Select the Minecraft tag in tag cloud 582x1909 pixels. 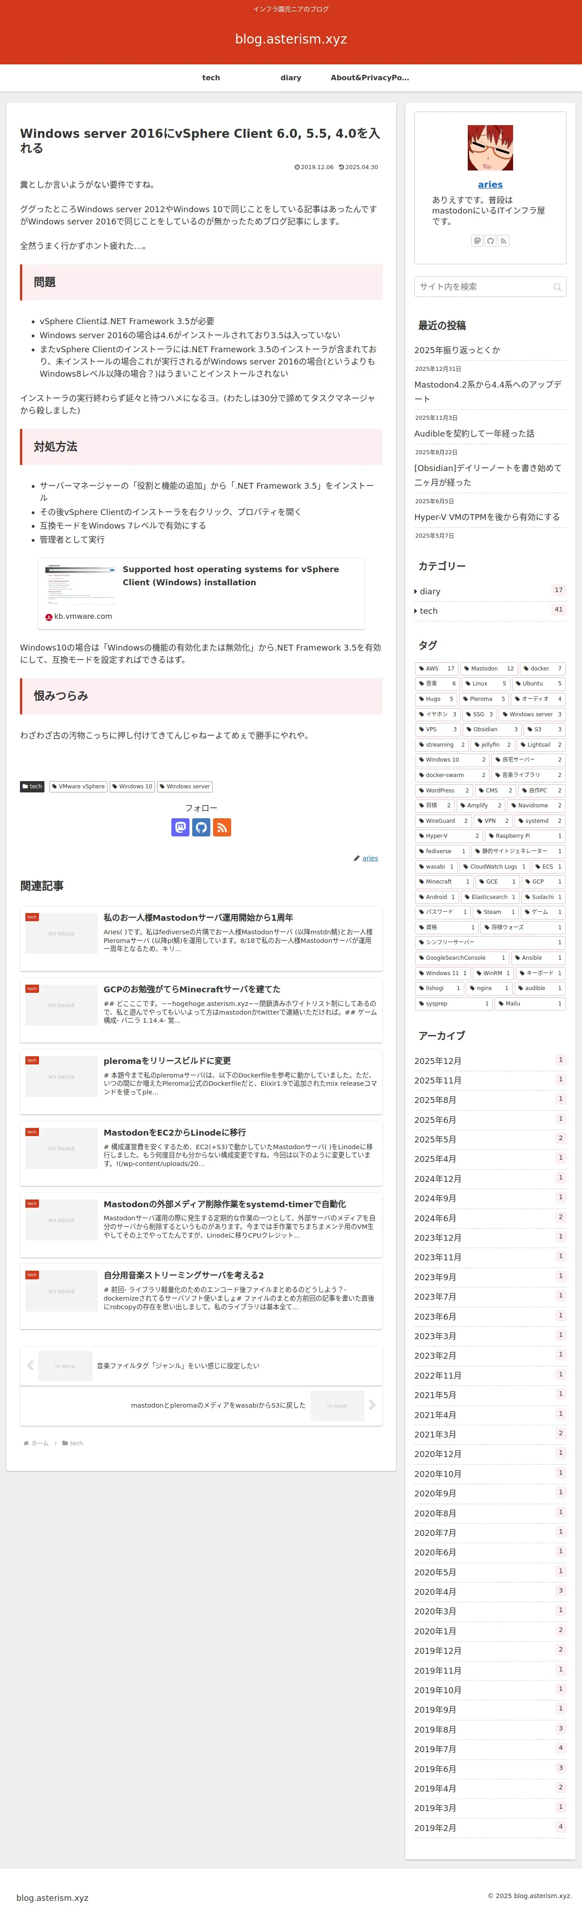[x=444, y=882]
